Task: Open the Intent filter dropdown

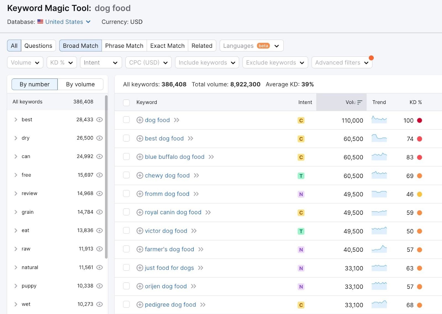Action: coord(101,62)
